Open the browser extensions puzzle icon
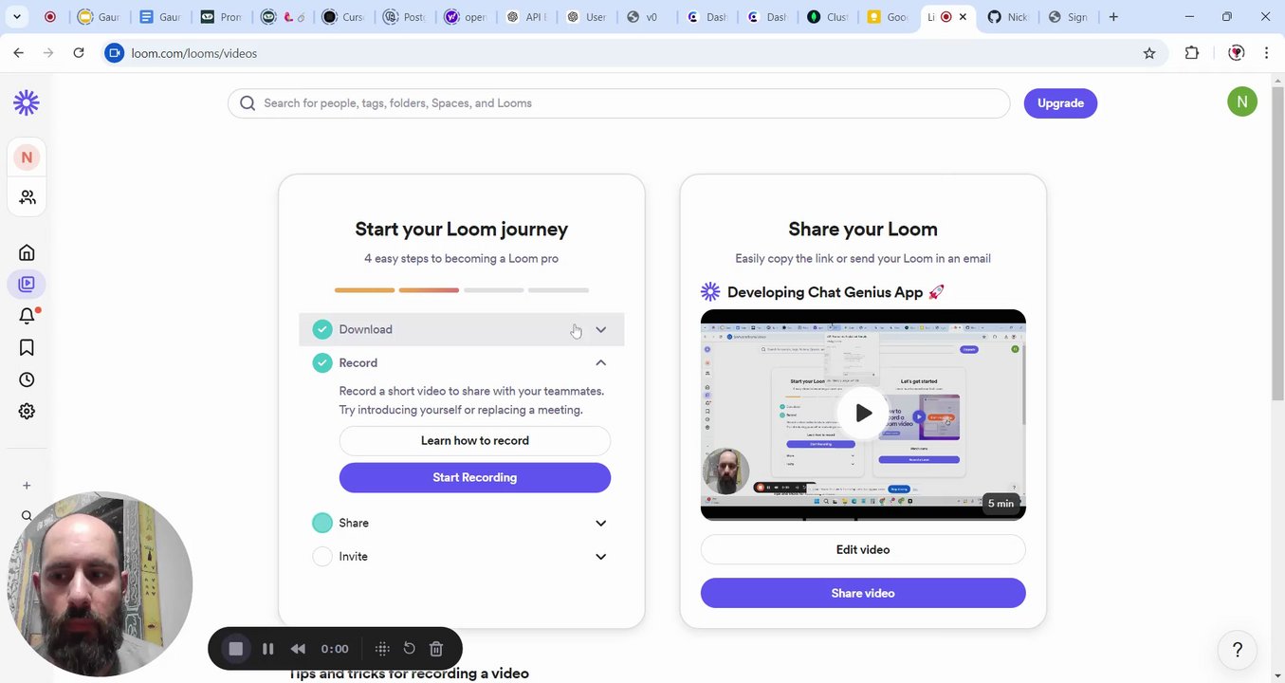Image resolution: width=1285 pixels, height=683 pixels. (1192, 53)
